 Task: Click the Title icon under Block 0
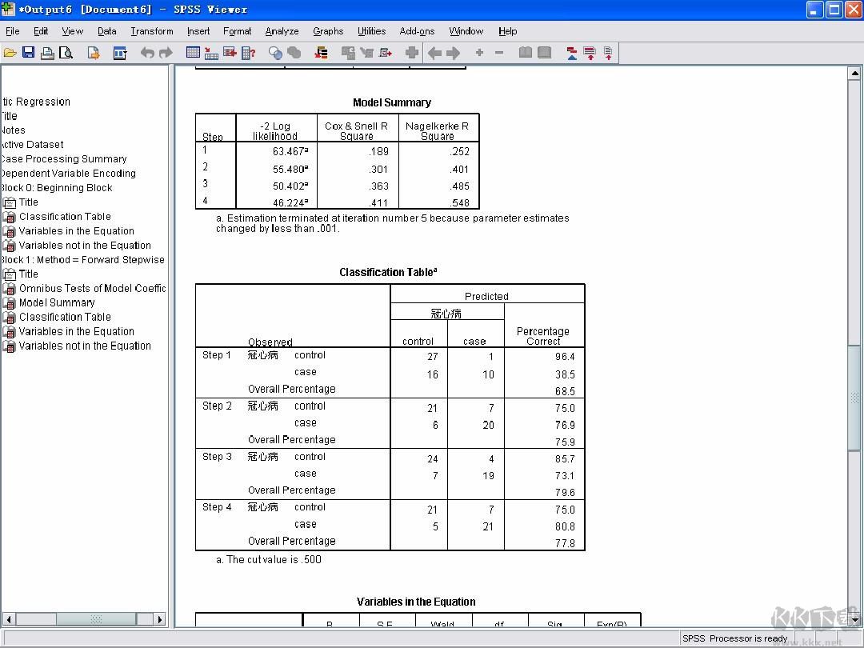(x=10, y=202)
